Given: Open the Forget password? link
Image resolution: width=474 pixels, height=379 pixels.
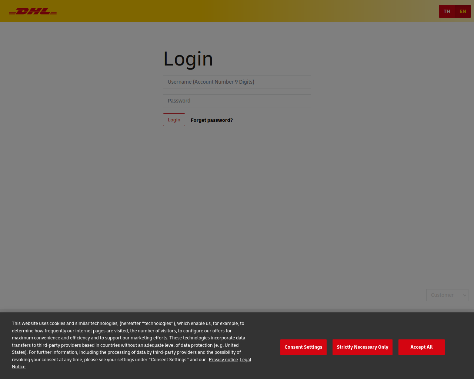Looking at the screenshot, I should tap(212, 120).
